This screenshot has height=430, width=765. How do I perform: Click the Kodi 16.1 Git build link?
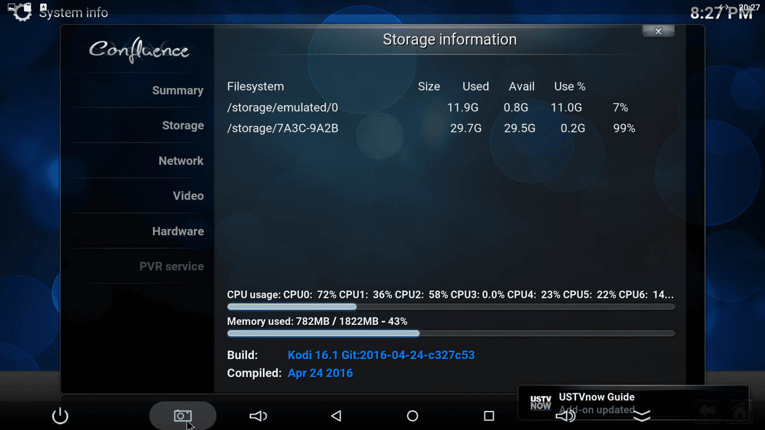point(381,355)
